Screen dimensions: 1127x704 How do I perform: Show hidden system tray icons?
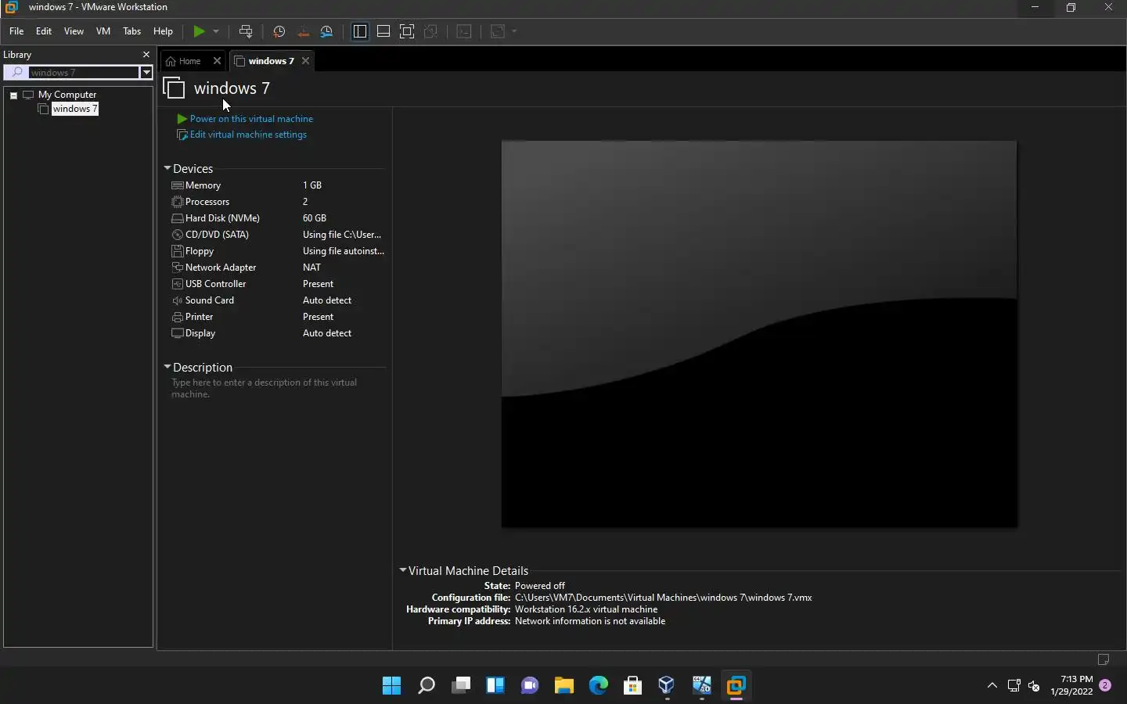point(992,686)
